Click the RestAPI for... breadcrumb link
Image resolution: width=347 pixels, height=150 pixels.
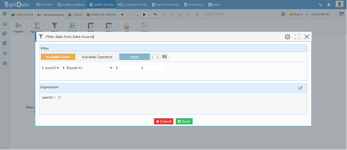coord(322,14)
